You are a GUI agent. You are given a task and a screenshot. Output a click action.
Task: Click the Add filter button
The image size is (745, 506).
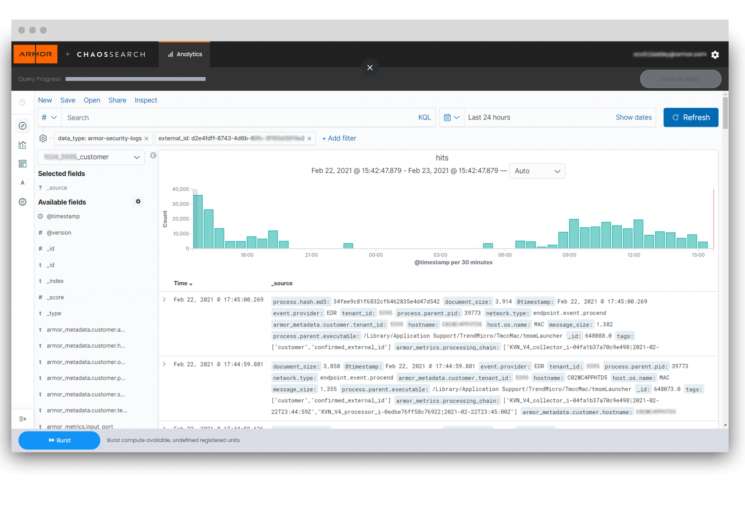point(339,138)
